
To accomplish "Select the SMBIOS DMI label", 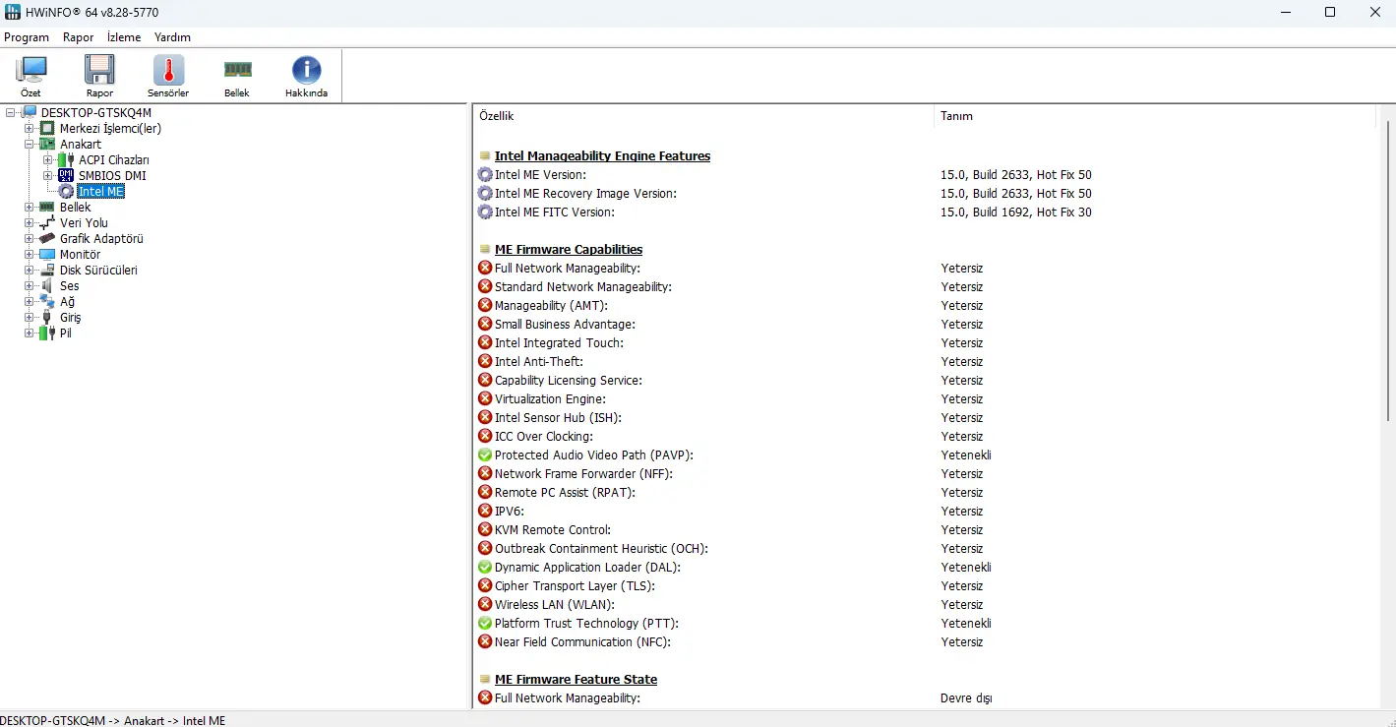I will [x=112, y=176].
